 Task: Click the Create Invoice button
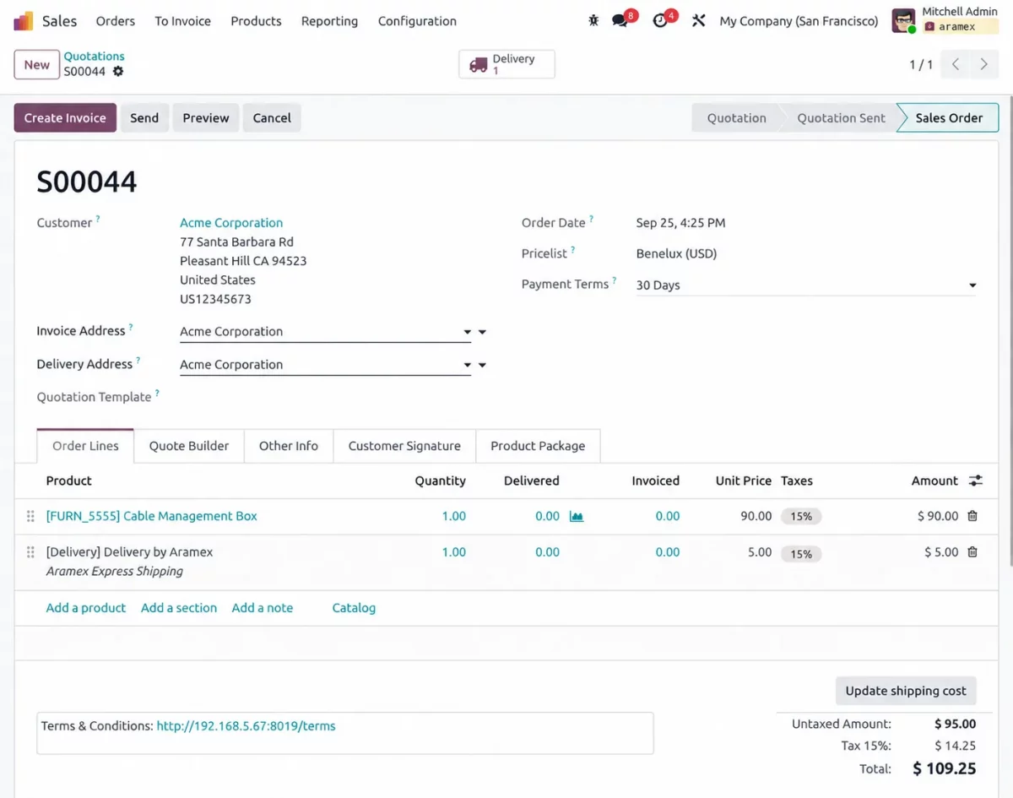click(65, 118)
